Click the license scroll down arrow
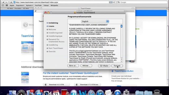 pos(121,61)
